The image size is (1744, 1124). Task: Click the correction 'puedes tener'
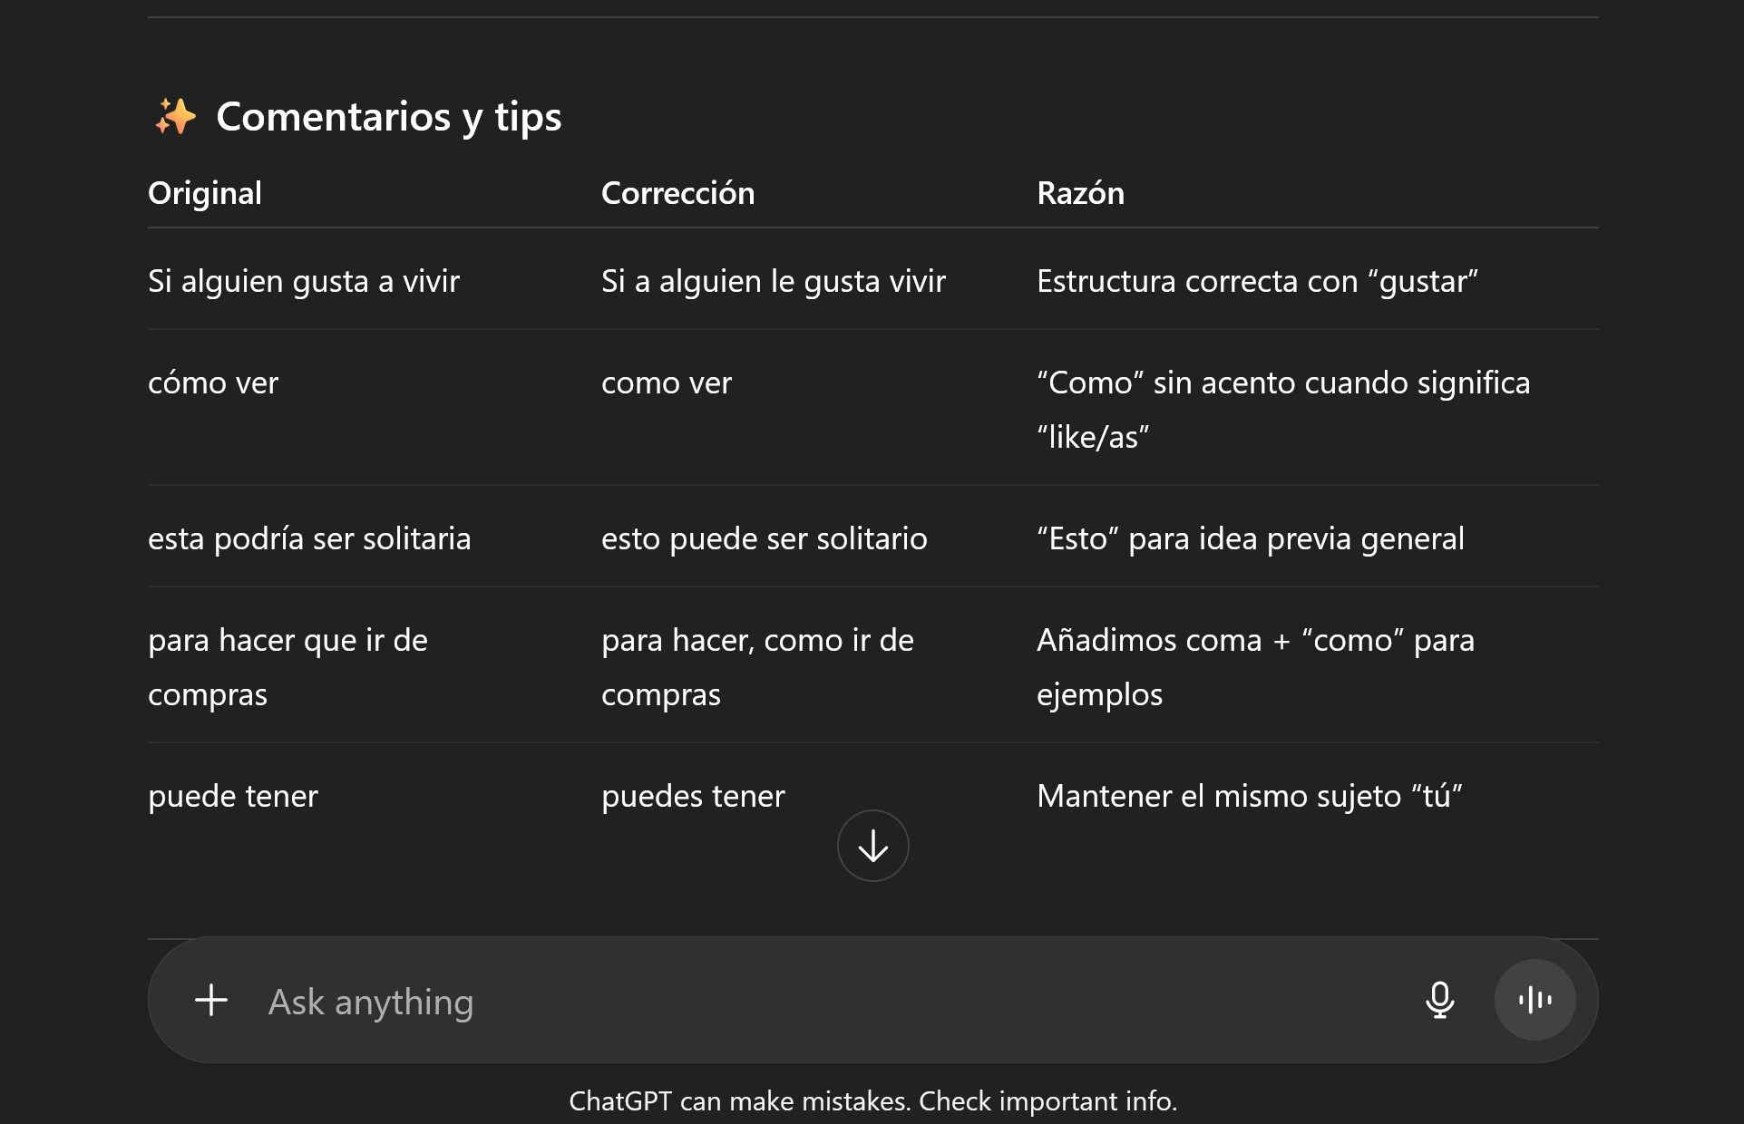click(x=693, y=796)
